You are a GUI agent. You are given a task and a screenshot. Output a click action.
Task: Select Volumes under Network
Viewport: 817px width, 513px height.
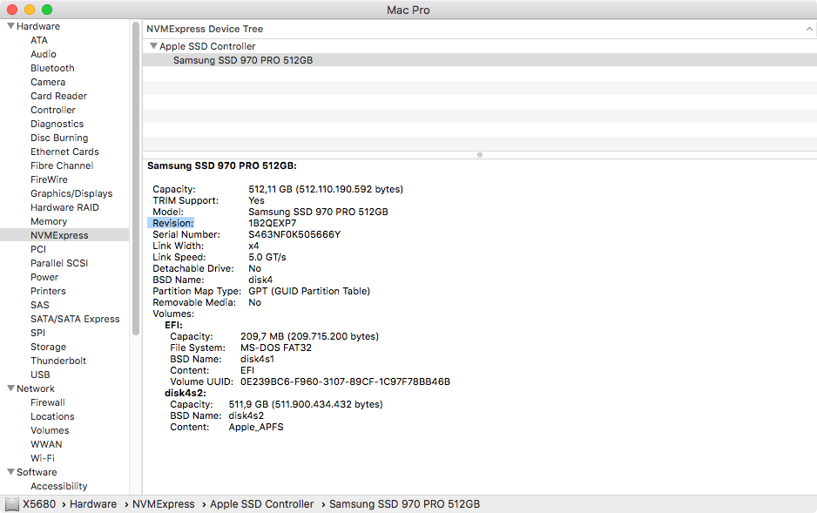50,431
